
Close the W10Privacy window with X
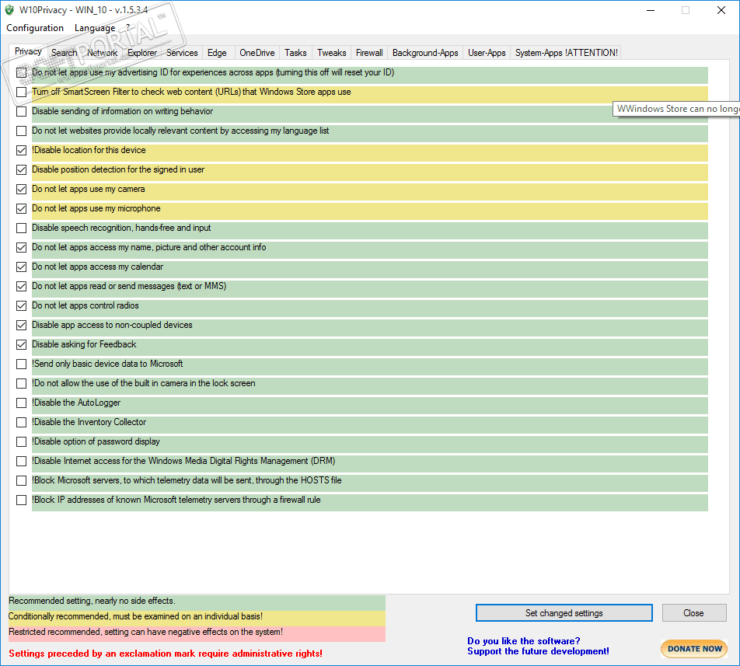click(x=721, y=10)
